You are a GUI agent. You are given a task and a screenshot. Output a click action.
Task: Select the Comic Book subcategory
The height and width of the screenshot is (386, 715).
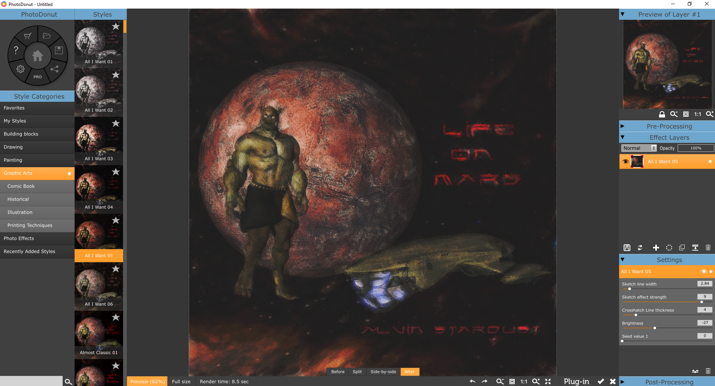37,186
